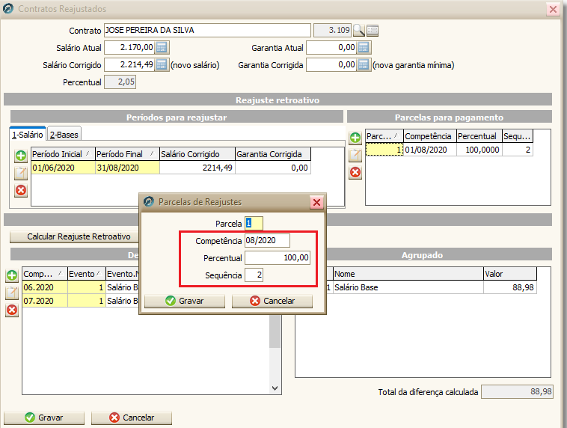The image size is (567, 428).
Task: Click Sequ... column header in parcelas grid
Action: (518, 136)
